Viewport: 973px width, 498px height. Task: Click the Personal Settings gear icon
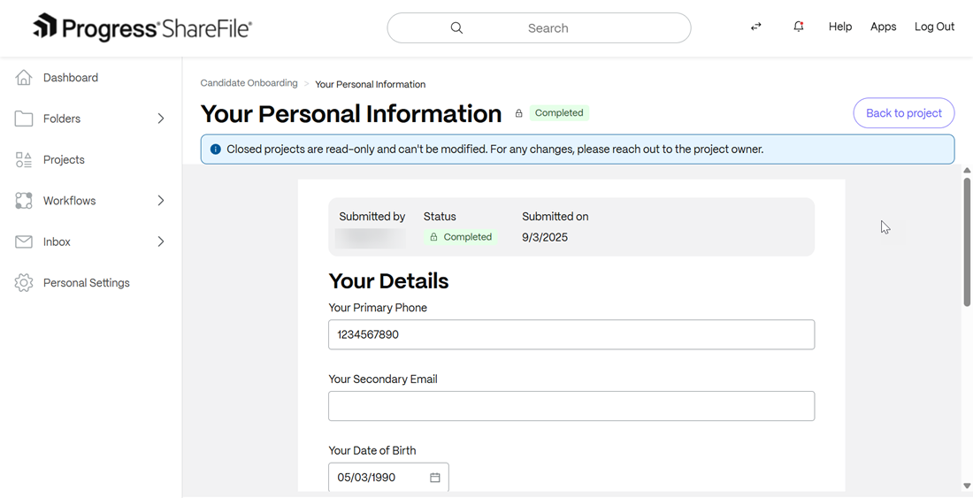coord(24,283)
